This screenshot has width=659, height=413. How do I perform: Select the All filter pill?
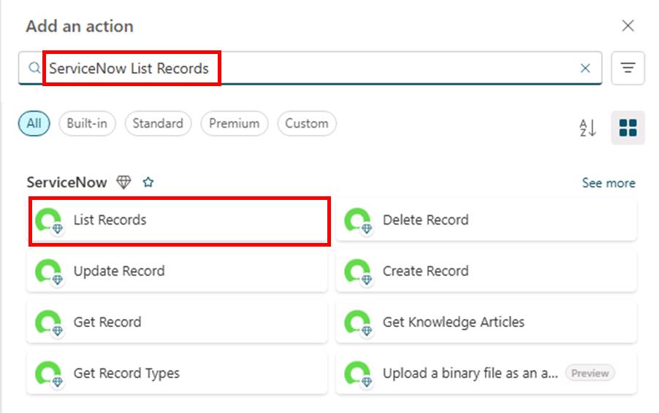(x=34, y=123)
